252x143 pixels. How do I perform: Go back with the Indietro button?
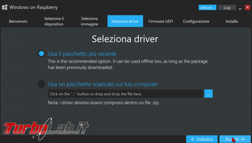point(202,139)
